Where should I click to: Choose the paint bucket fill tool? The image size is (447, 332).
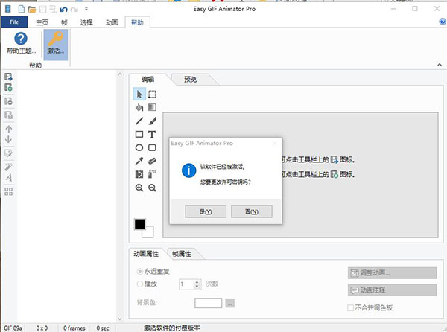139,107
